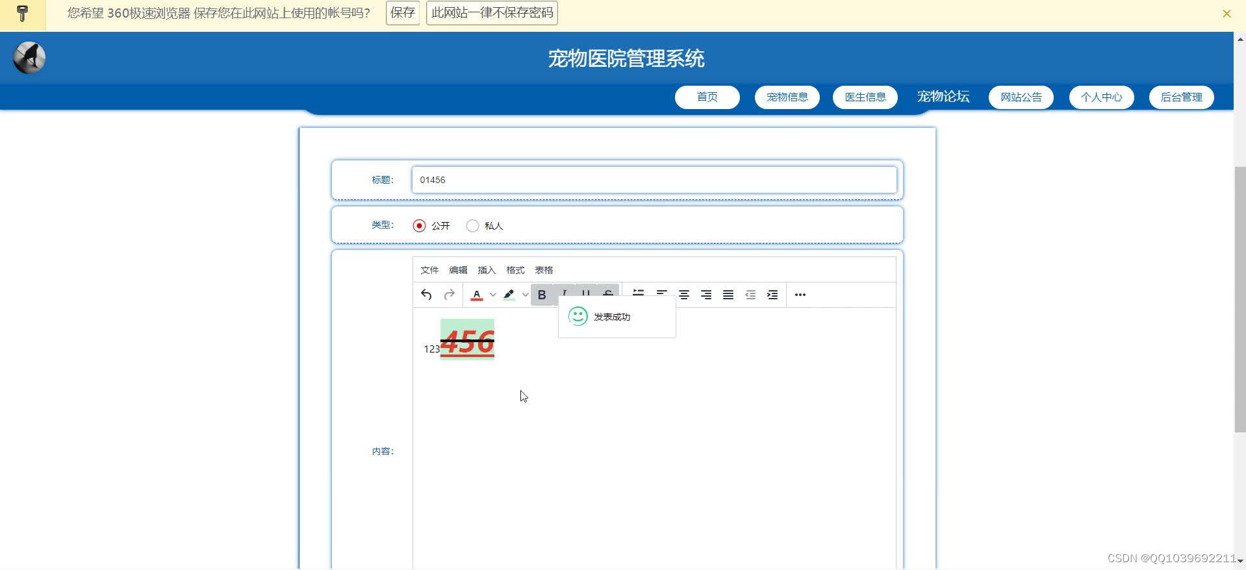Apply the highlight background color

(509, 295)
